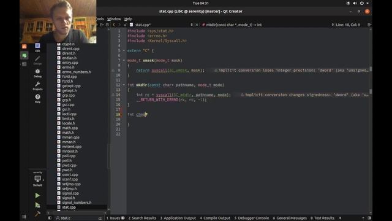Toggle the right sidebar icon in the status bar
Screen dimensions: 392x221
(369, 218)
